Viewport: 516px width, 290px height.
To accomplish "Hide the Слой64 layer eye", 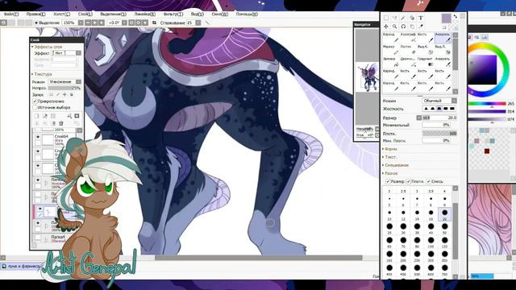I will click(x=38, y=137).
